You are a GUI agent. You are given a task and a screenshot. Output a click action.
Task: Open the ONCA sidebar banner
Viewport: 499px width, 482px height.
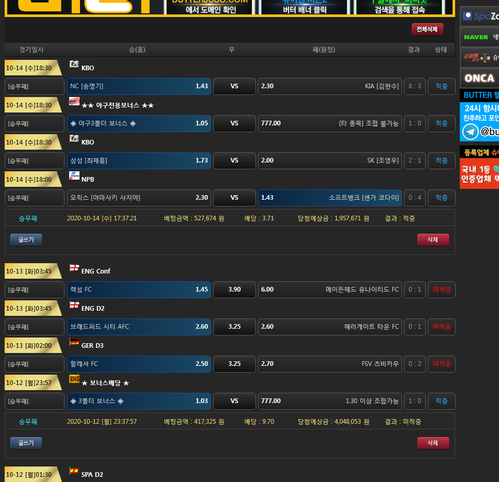[x=479, y=78]
